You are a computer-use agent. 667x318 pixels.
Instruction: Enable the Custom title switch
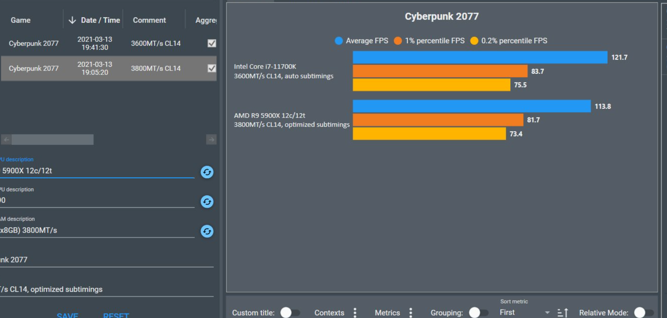coord(290,313)
